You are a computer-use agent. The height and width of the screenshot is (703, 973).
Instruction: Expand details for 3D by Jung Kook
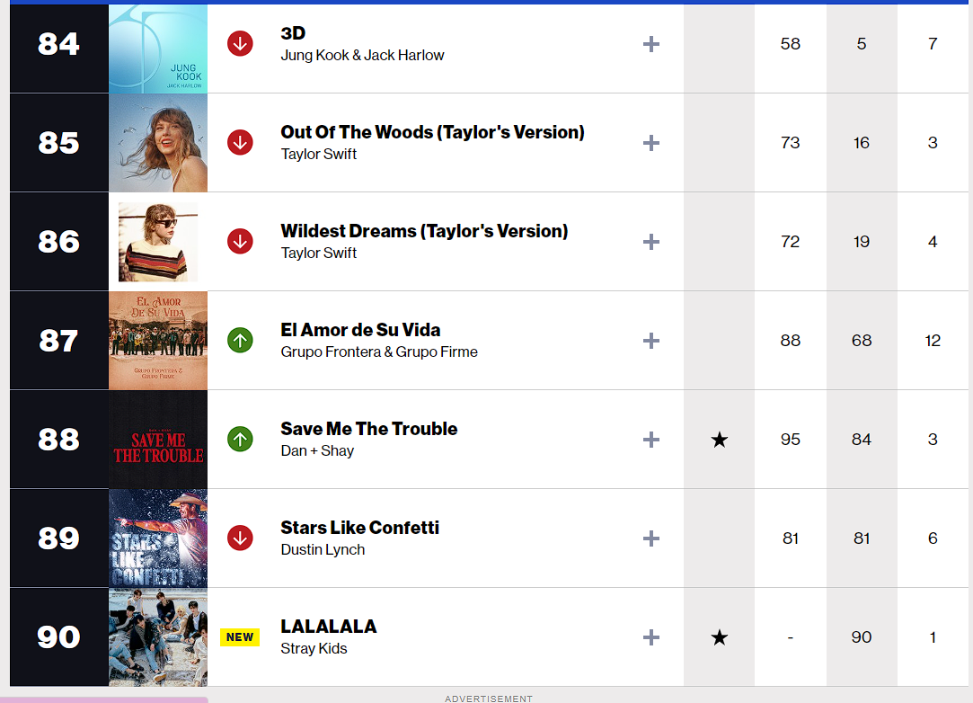coord(651,44)
